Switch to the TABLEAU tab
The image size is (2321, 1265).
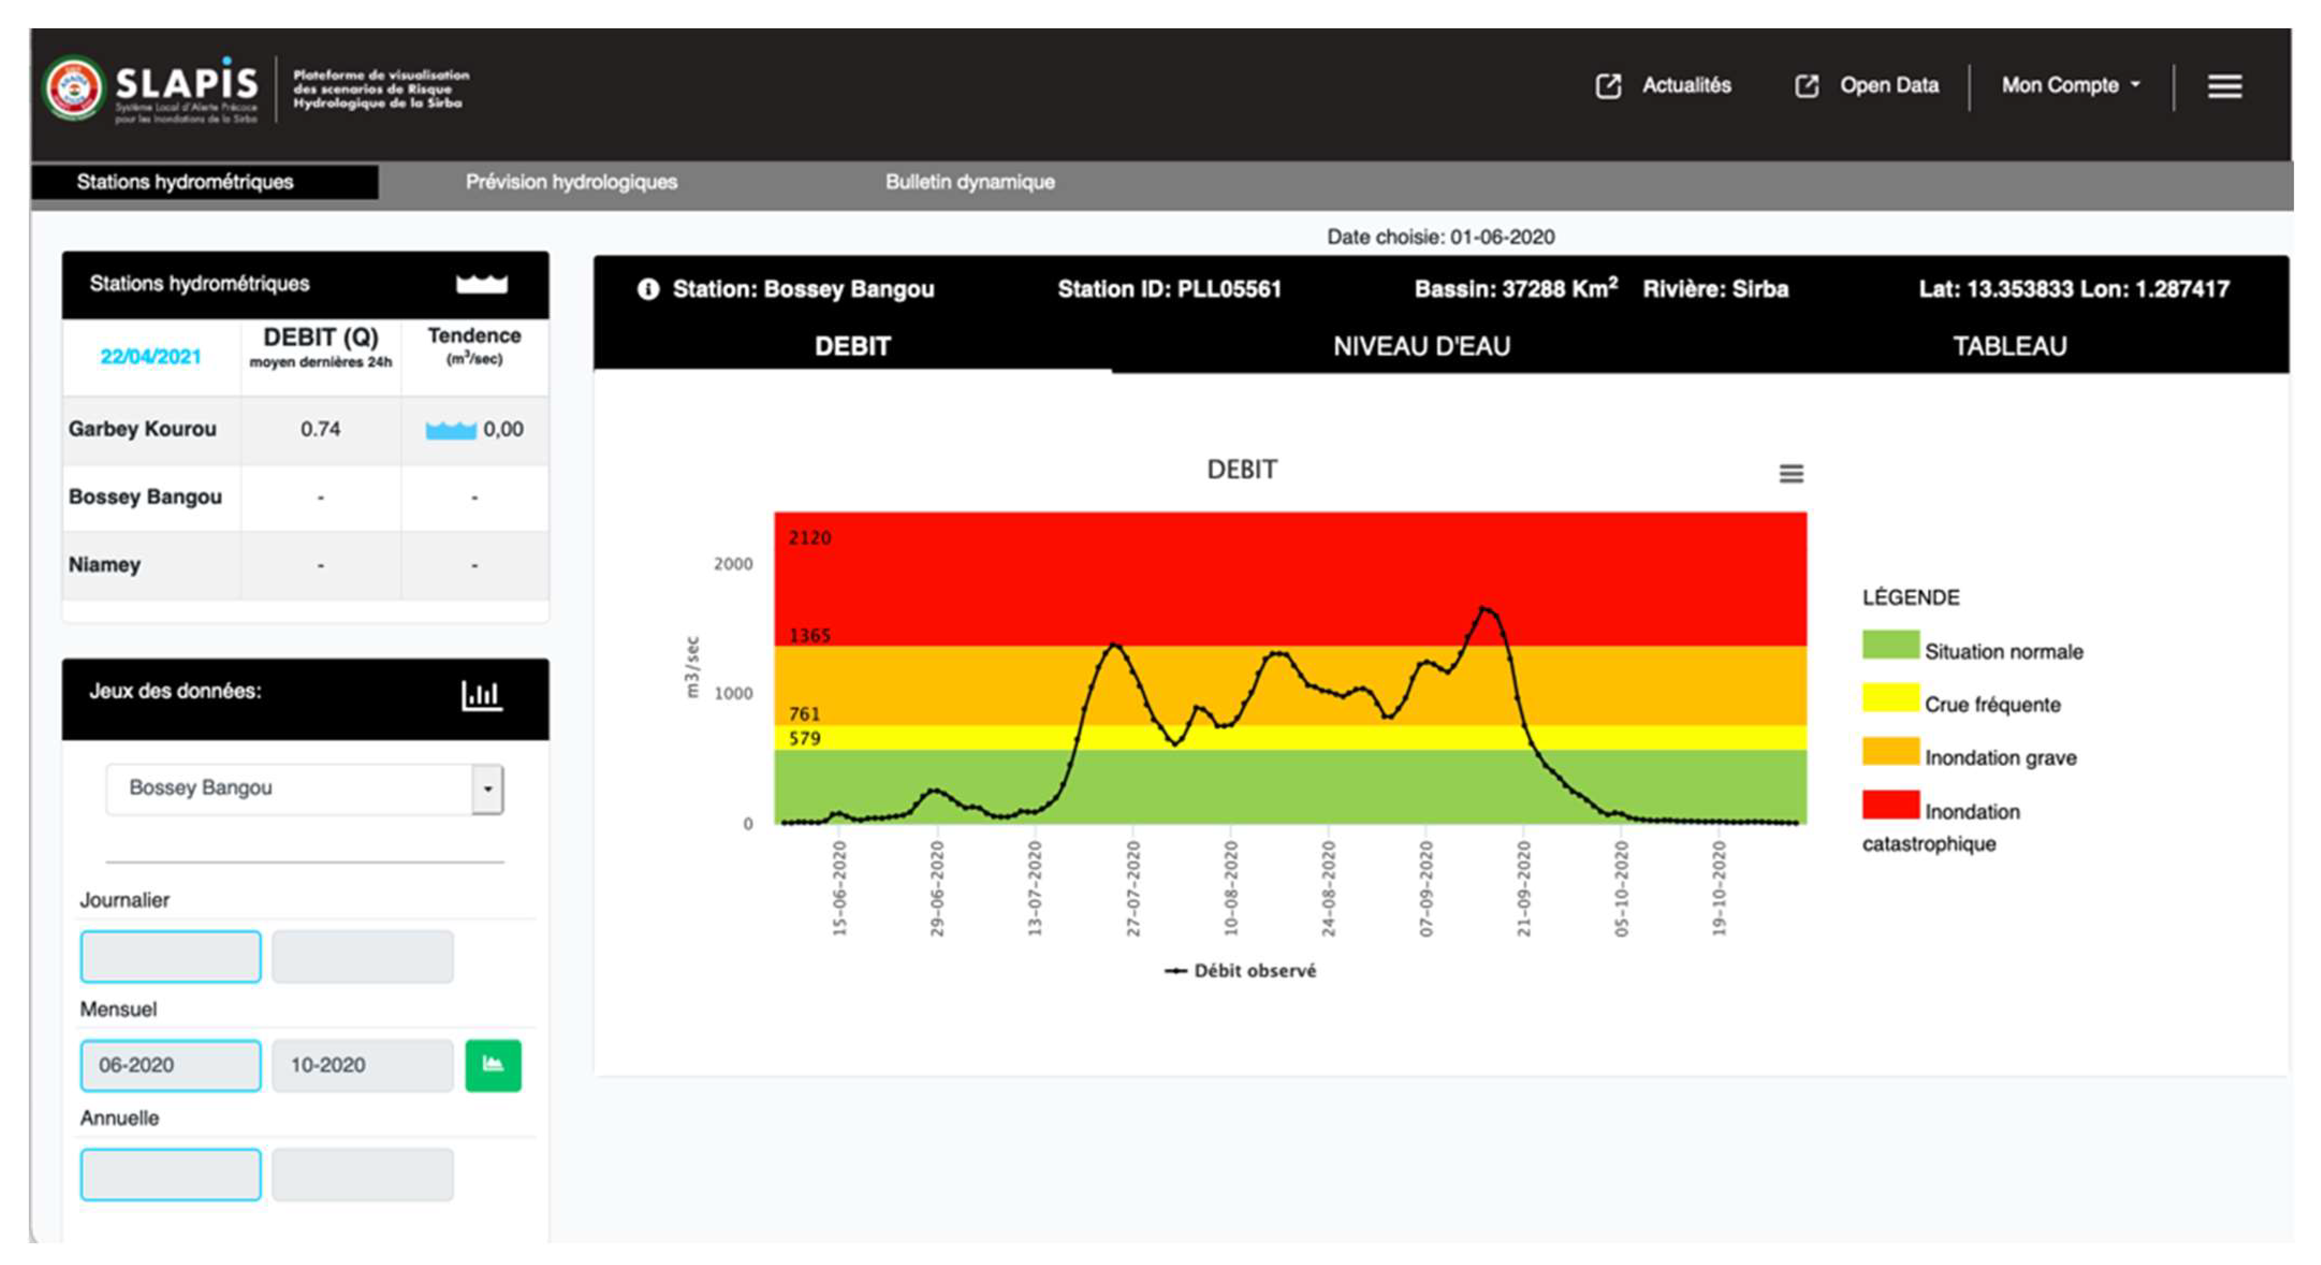[2009, 346]
